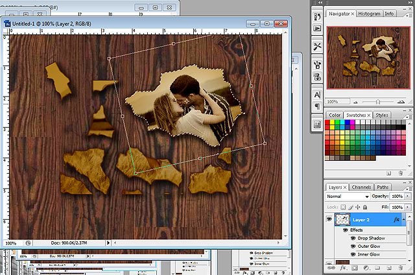Delete layer using the Layers trash icon
Viewport: 415px width, 275px height.
[x=399, y=269]
